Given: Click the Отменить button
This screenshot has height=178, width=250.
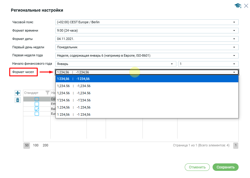Looking at the screenshot, I should (197, 167).
